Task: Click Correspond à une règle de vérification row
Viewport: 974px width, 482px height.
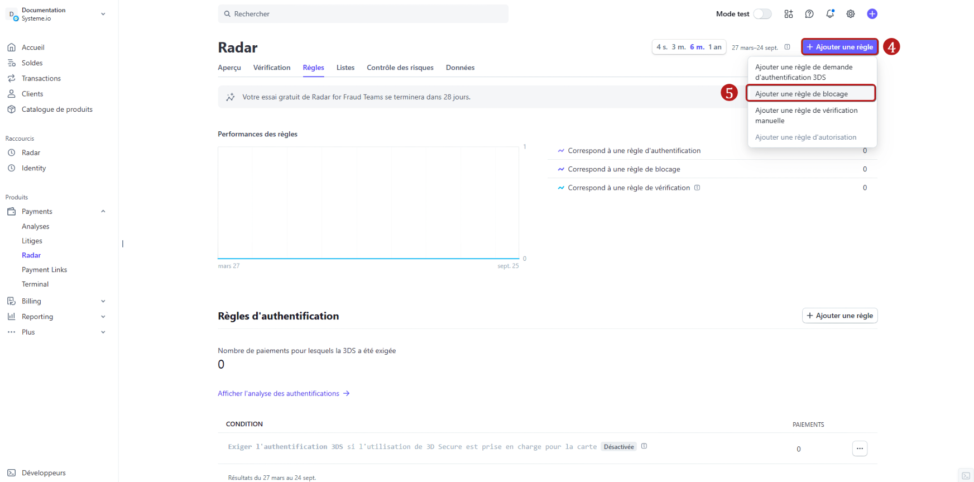Action: point(712,188)
